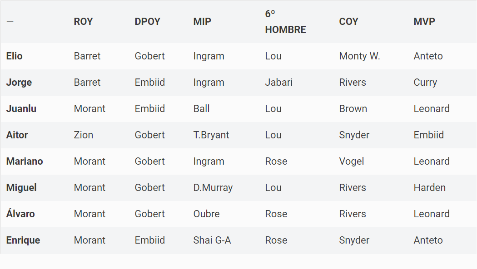Click Jorge's MVP pick Curry
Screen dimensions: 477x269
click(x=425, y=83)
